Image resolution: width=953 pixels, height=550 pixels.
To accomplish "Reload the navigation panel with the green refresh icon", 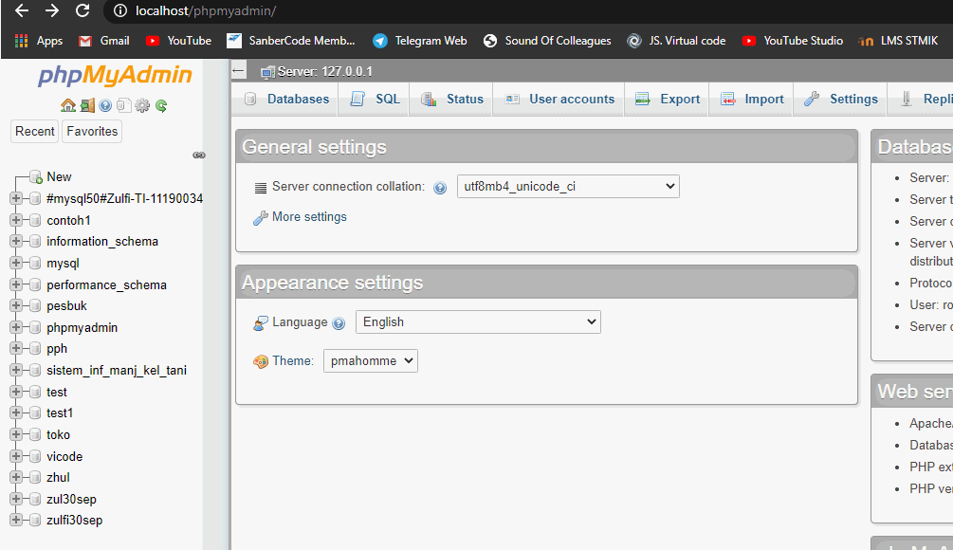I will click(x=161, y=106).
